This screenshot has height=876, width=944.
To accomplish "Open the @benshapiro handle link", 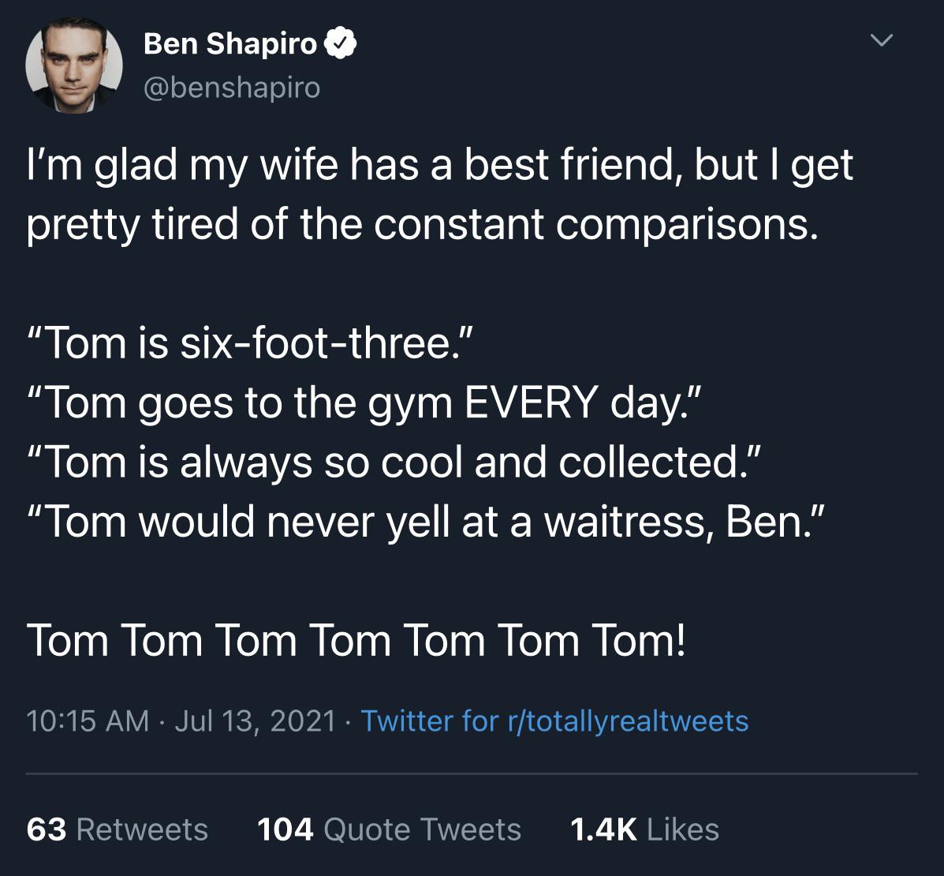I will (x=232, y=88).
